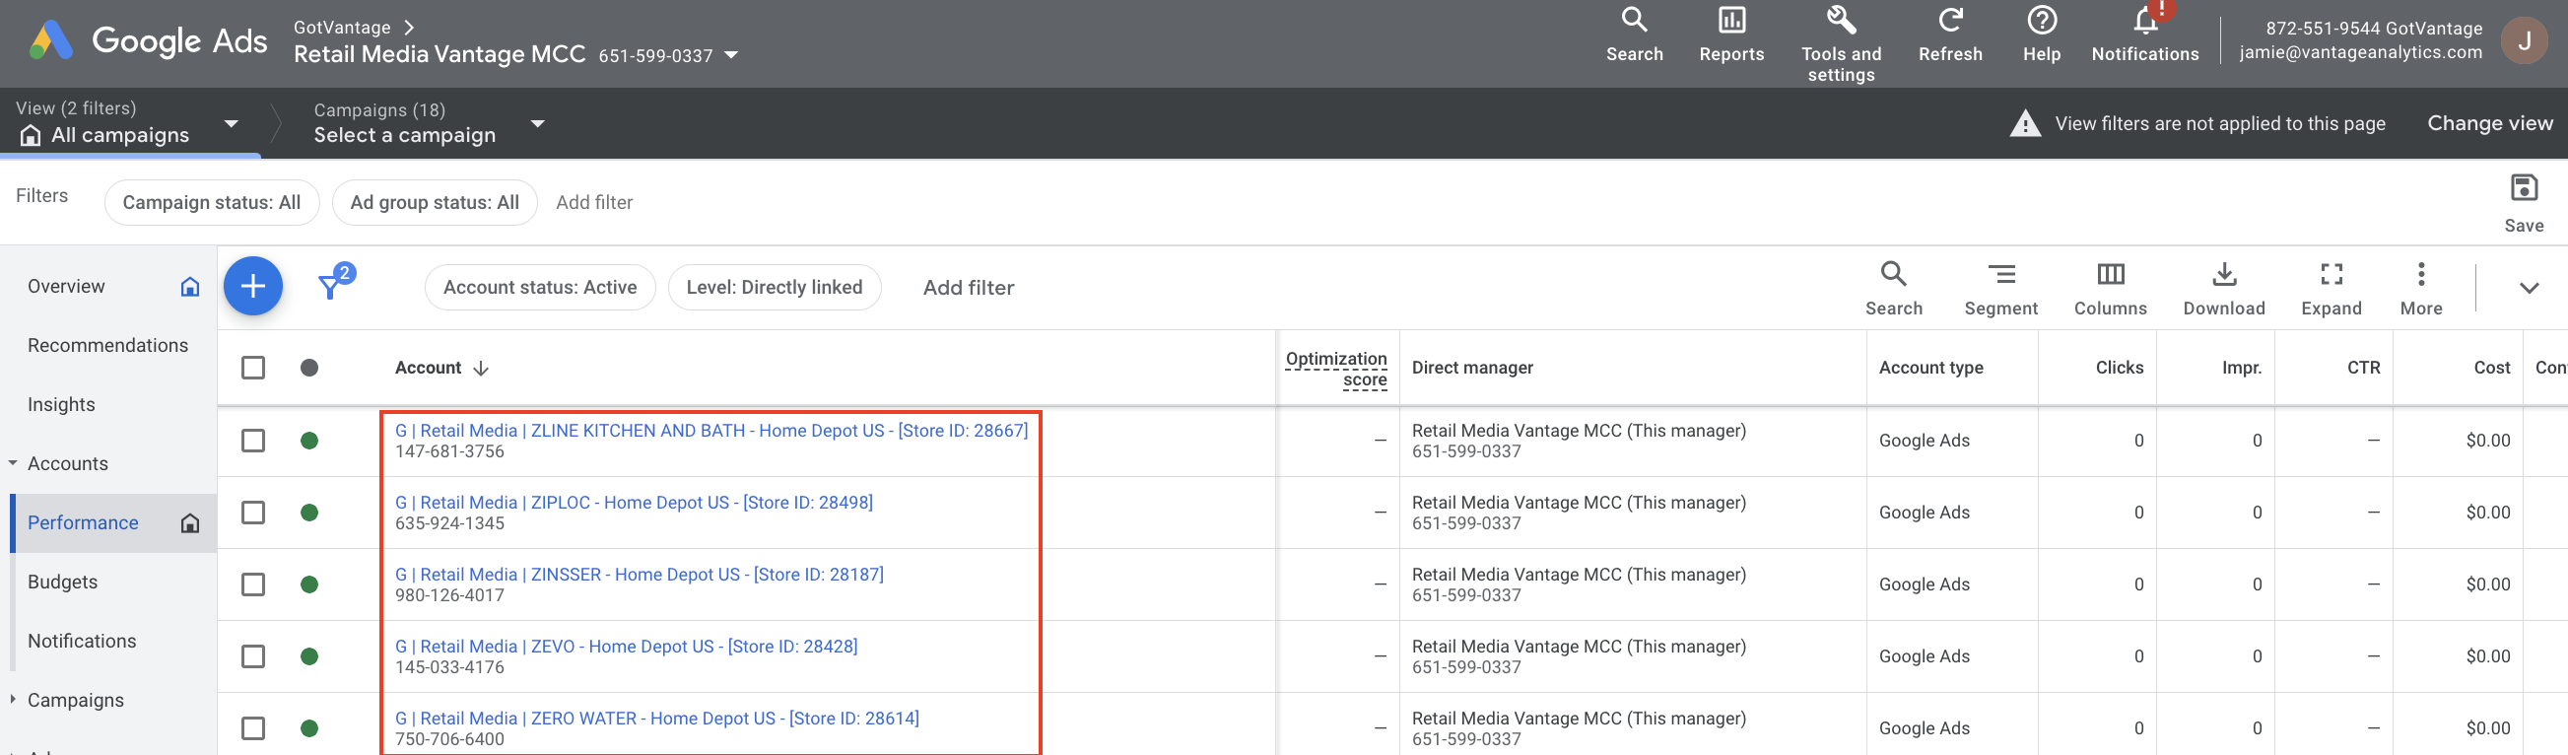Click the home icon beside Performance
This screenshot has height=755, width=2568.
189,523
